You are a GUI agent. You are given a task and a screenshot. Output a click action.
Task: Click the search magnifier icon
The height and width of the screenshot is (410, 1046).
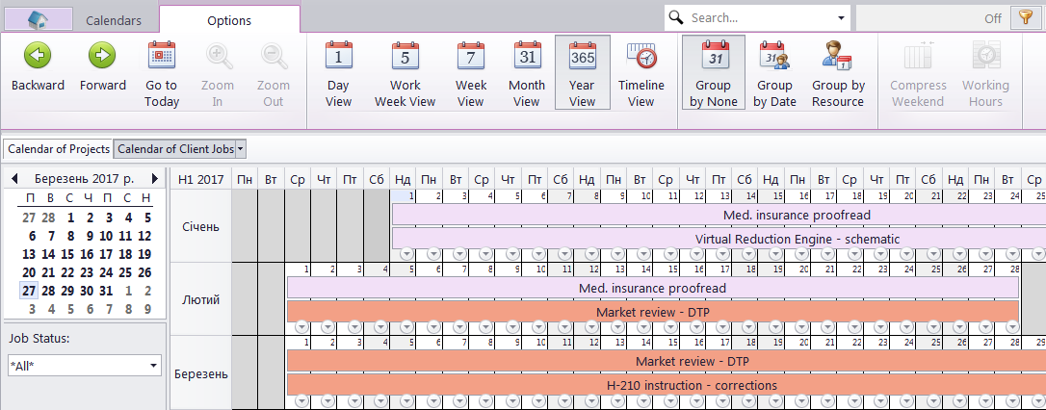click(676, 18)
